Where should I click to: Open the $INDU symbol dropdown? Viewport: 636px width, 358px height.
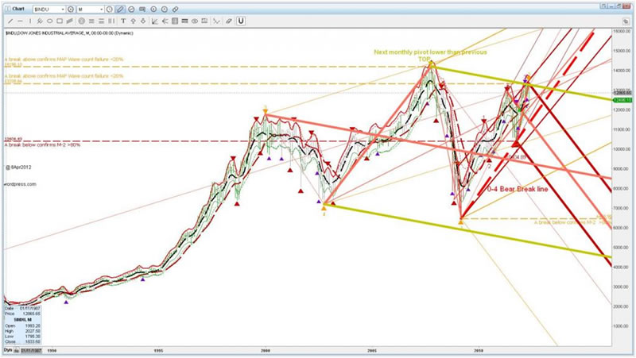tap(63, 8)
